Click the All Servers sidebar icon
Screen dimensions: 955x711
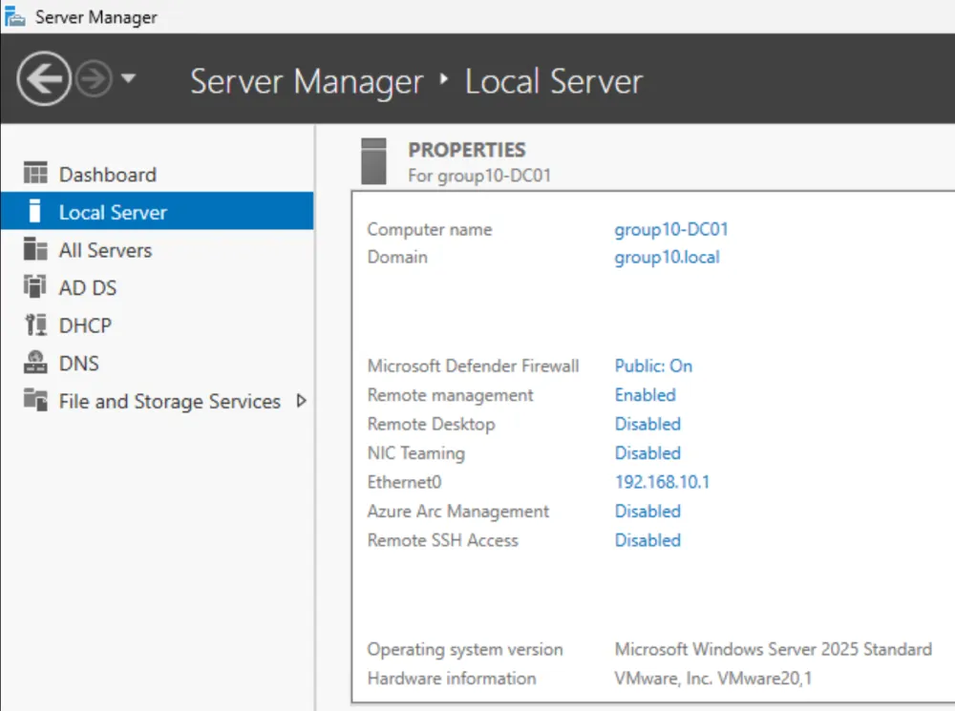pos(35,249)
